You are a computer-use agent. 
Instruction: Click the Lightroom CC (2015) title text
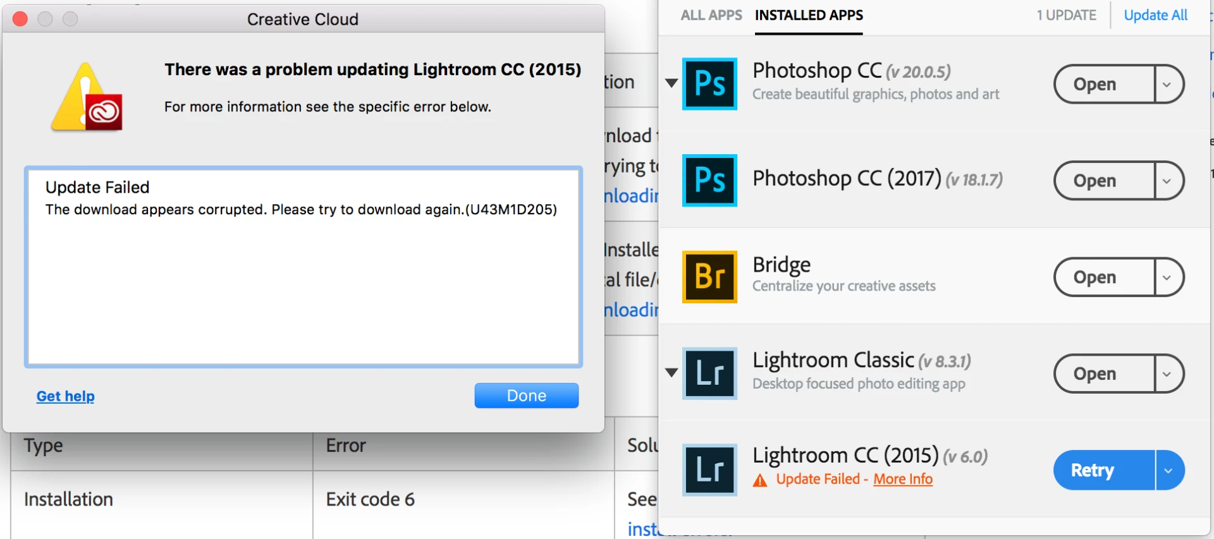point(845,455)
